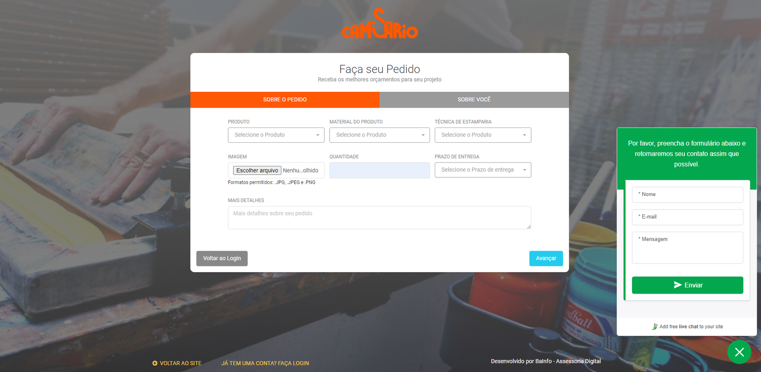Click the Voltar ao Login button
The height and width of the screenshot is (372, 761).
222,258
